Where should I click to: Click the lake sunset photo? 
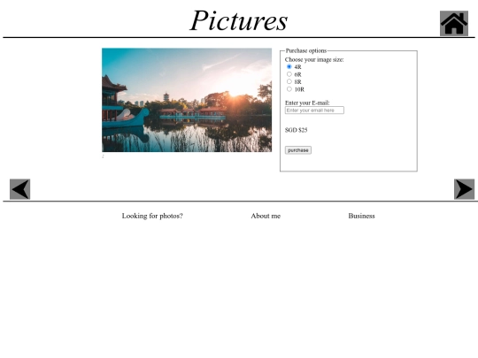click(x=187, y=100)
